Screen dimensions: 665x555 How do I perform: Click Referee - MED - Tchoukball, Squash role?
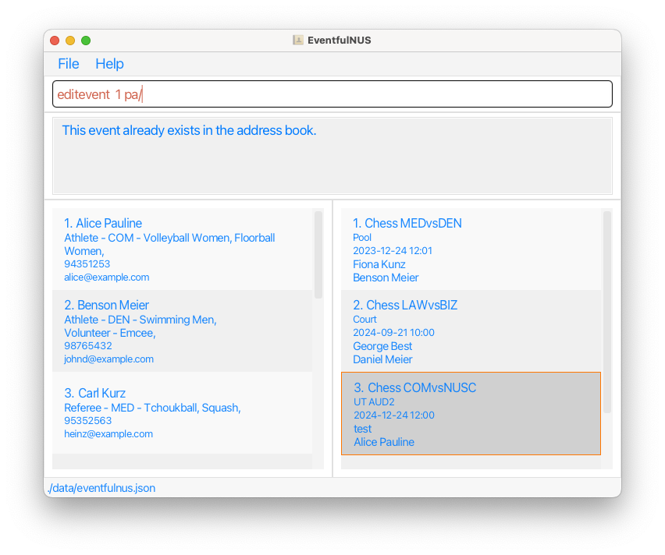[152, 408]
